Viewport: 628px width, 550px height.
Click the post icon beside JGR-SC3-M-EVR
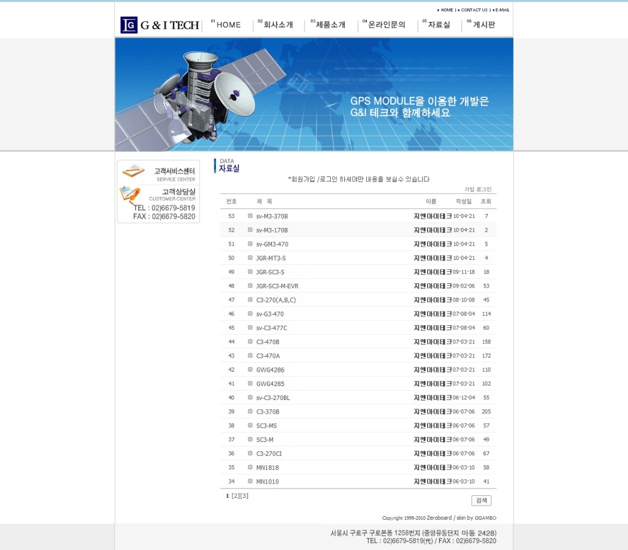[x=250, y=286]
